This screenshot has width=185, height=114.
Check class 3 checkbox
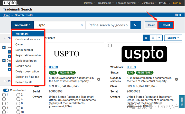pos(4,99)
